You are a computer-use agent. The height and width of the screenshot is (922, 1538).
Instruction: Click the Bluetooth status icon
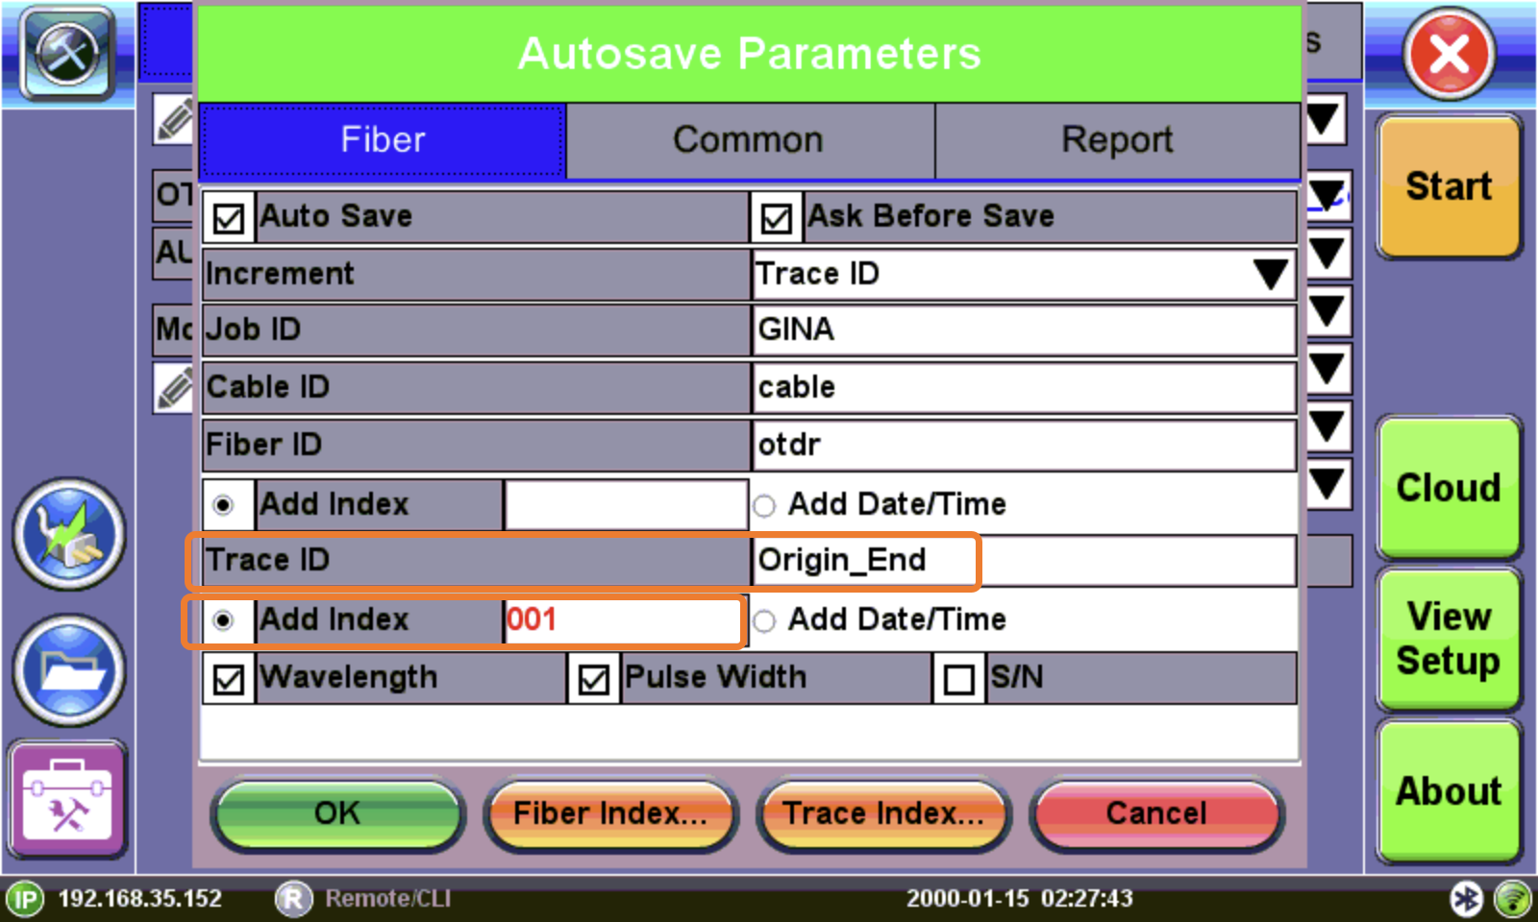tap(1466, 899)
